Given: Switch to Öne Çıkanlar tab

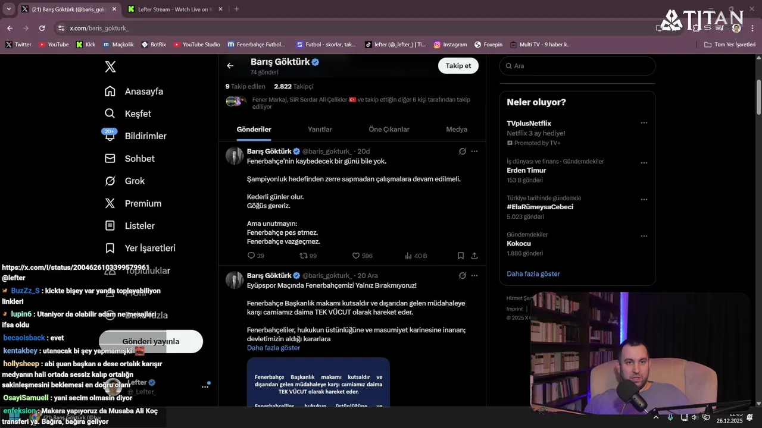Looking at the screenshot, I should point(389,129).
